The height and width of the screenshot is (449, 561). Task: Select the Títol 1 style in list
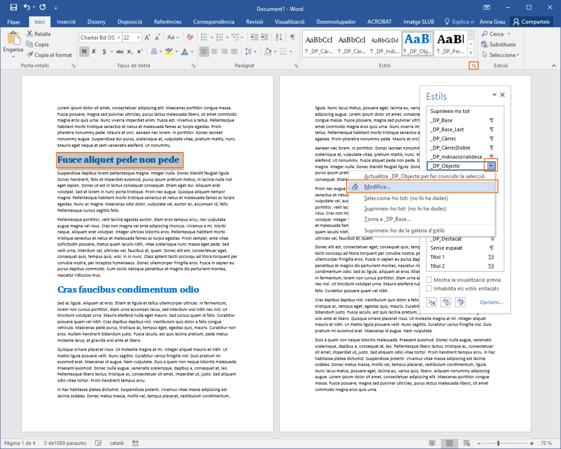[437, 257]
